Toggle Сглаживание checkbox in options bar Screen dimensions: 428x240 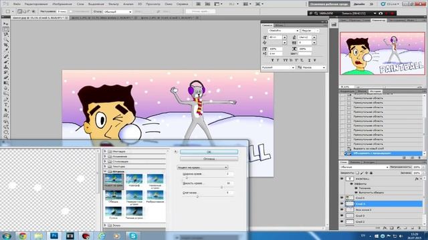(x=72, y=12)
